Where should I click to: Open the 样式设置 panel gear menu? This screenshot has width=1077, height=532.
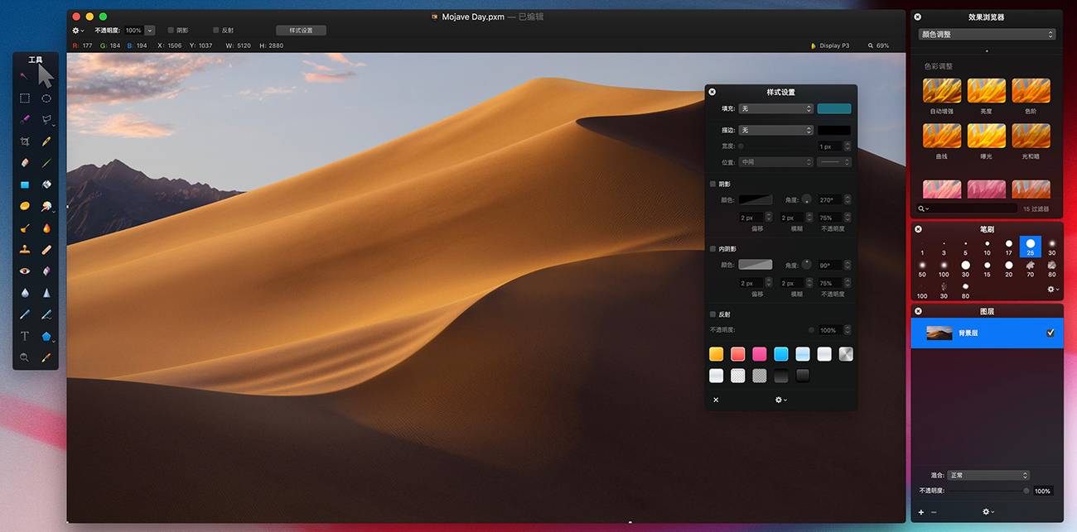coord(780,400)
